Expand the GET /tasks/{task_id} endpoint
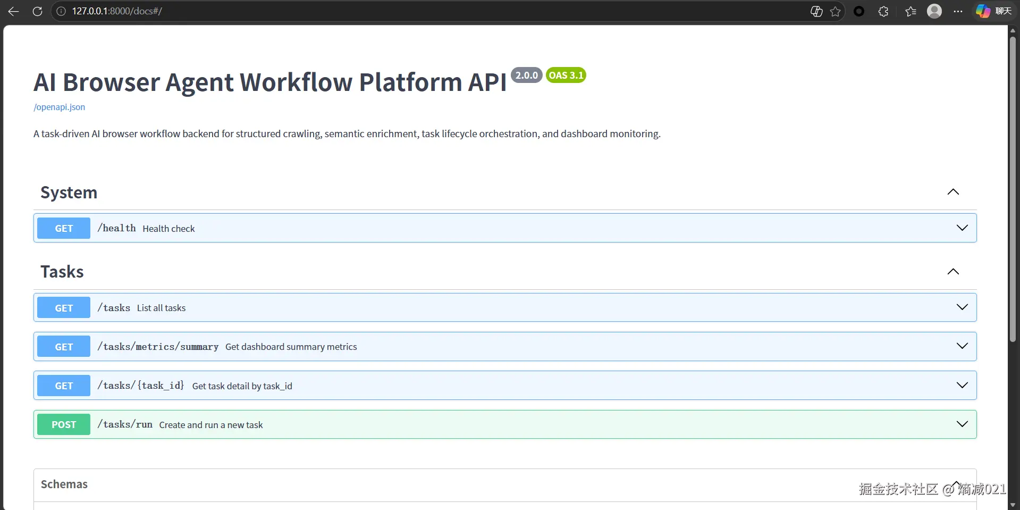This screenshot has height=510, width=1020. coord(962,385)
